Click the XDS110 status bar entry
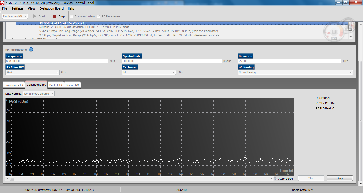 (181, 190)
